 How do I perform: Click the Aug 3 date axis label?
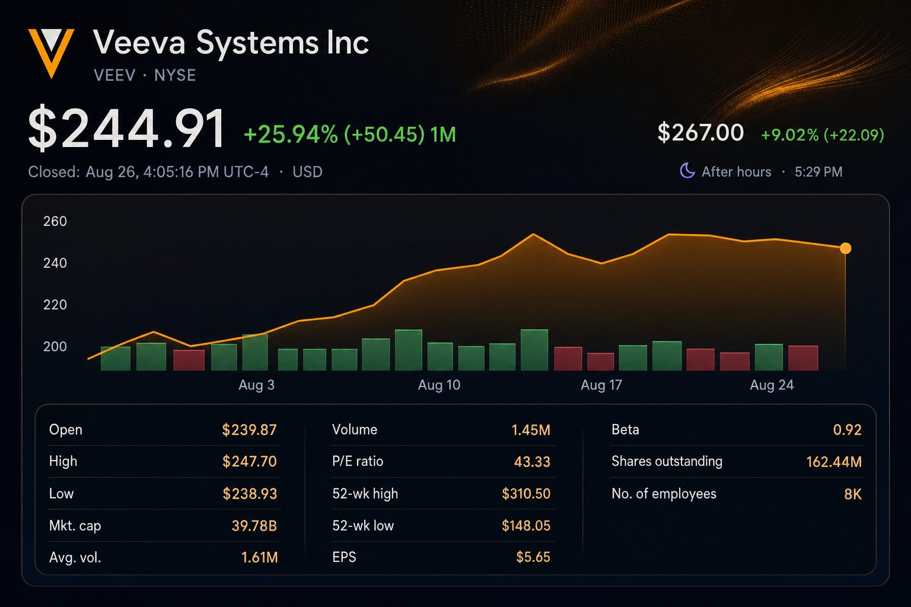point(256,385)
